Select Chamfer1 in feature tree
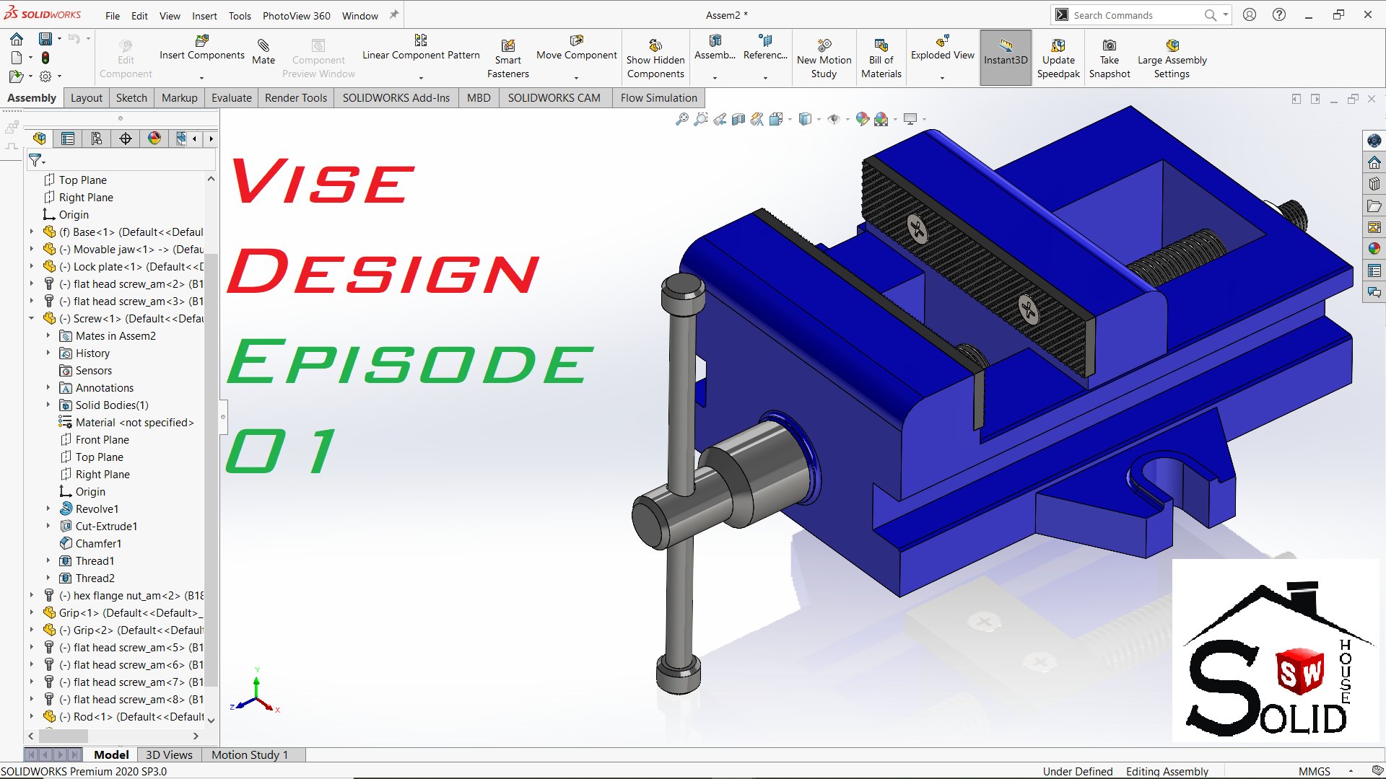 pyautogui.click(x=90, y=543)
